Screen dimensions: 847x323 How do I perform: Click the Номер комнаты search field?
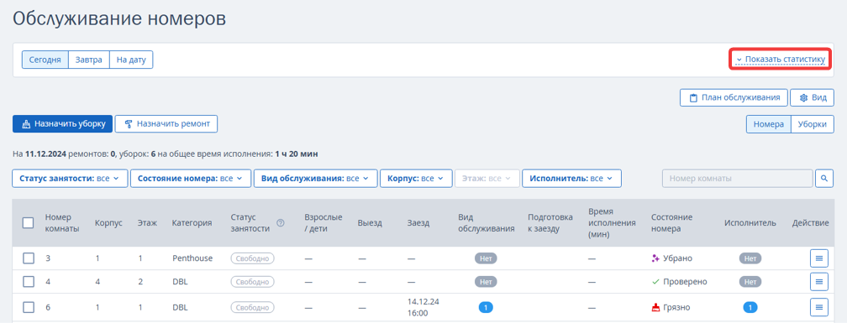[738, 178]
